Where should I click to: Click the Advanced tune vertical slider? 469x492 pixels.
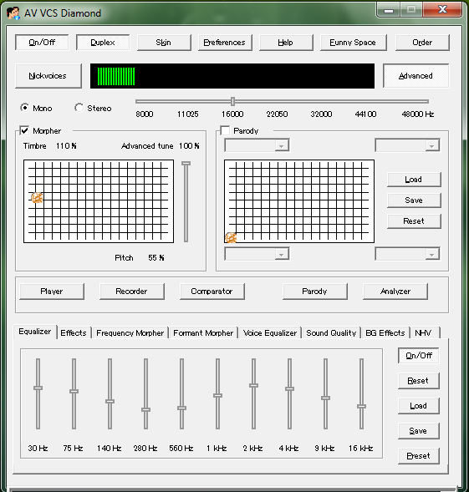pos(186,202)
